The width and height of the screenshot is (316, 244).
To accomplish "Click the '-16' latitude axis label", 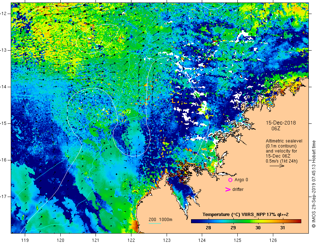I will (4, 160).
